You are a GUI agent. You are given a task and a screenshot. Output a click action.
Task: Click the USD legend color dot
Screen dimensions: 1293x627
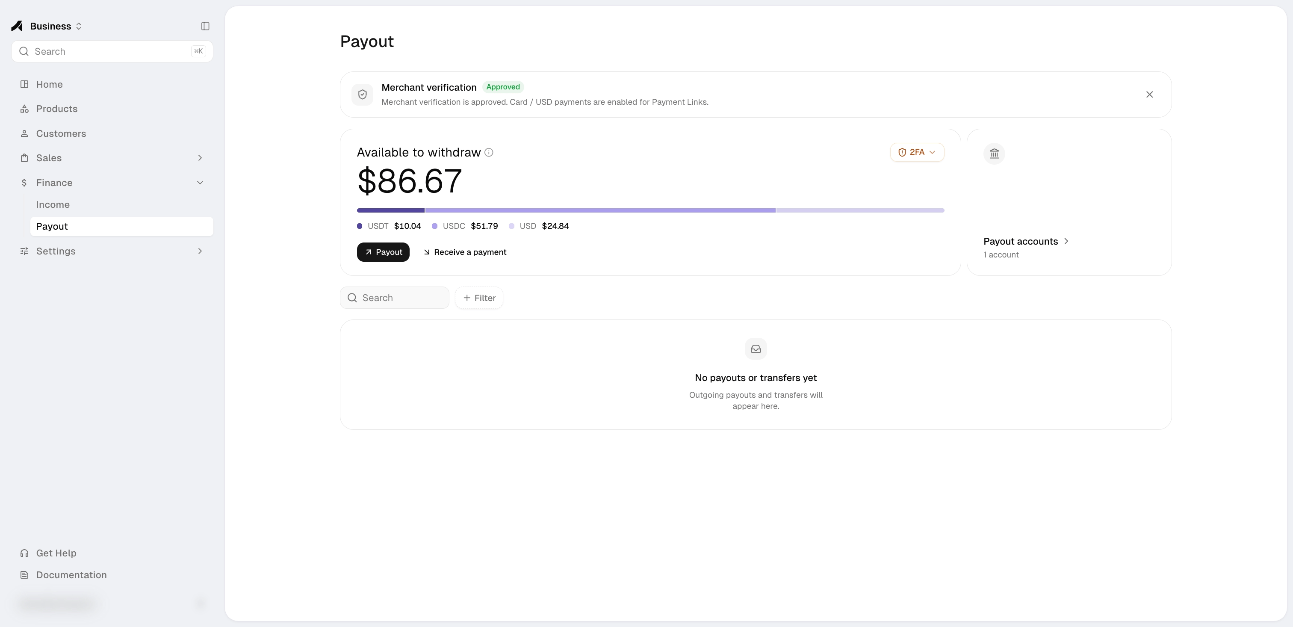pos(511,226)
